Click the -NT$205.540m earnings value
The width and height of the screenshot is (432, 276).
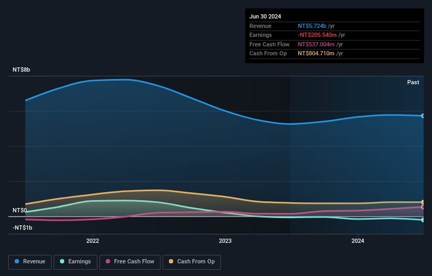317,35
